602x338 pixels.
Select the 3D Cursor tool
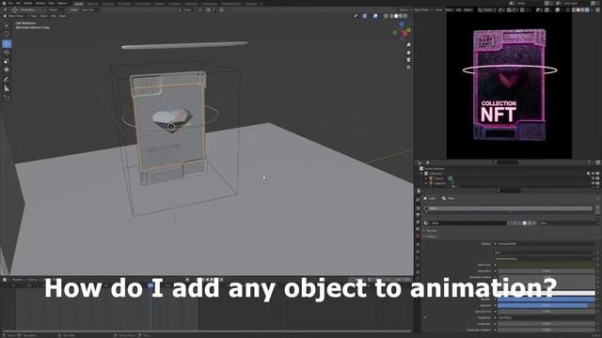tap(7, 34)
